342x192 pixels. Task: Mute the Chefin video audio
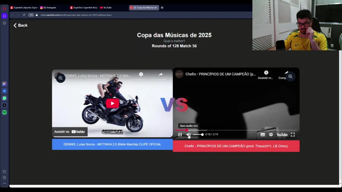(189, 135)
